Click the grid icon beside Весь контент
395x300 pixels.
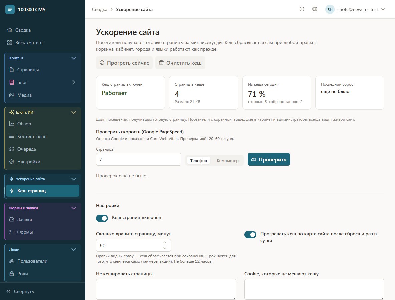(x=10, y=43)
